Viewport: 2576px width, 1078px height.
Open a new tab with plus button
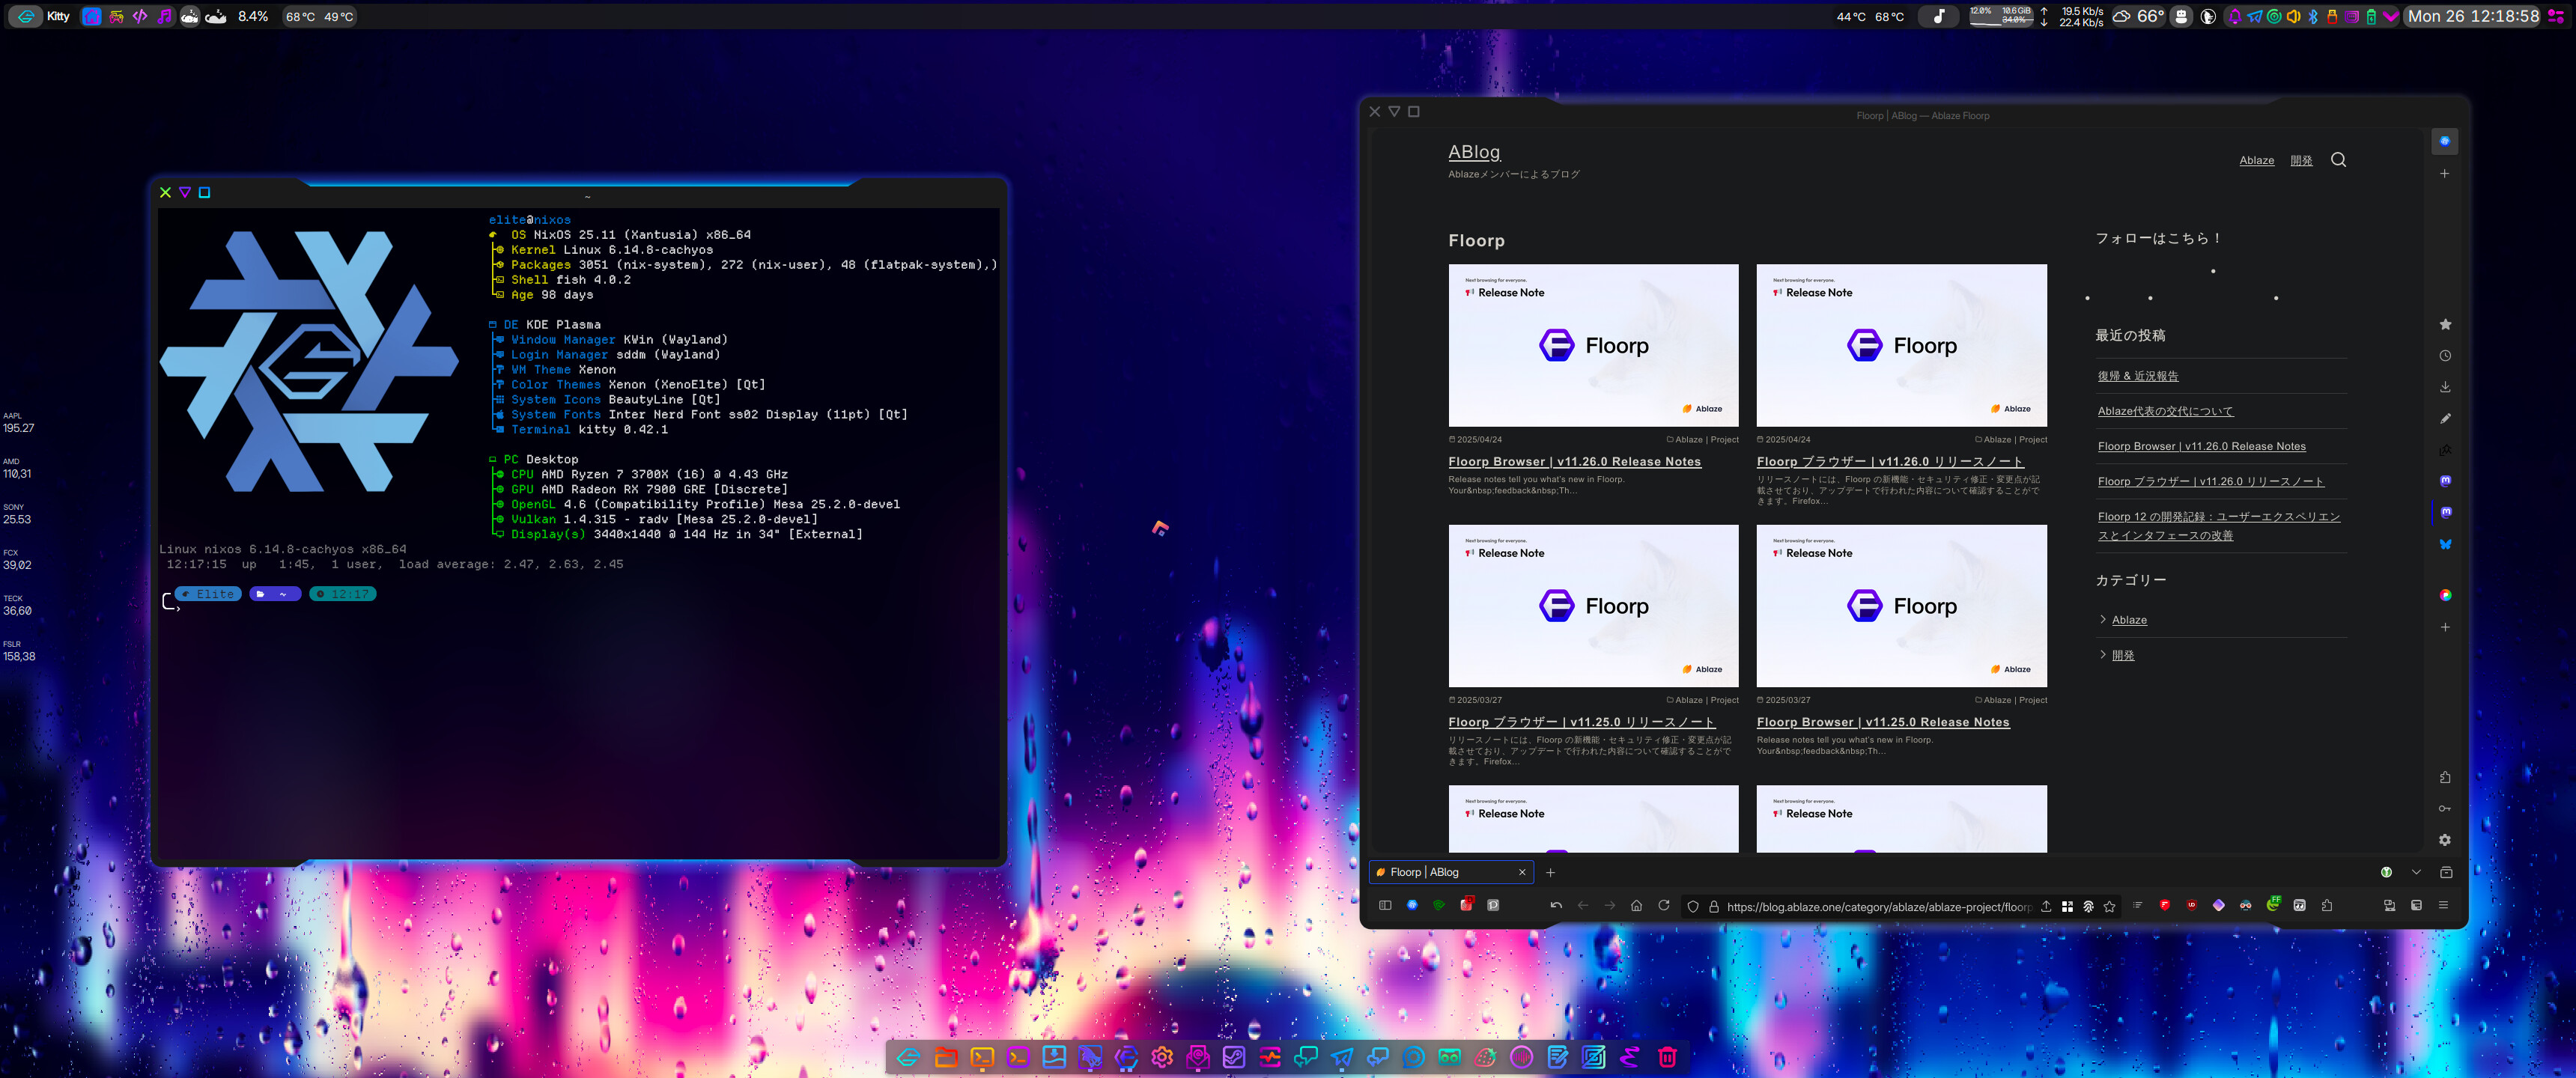tap(1551, 873)
